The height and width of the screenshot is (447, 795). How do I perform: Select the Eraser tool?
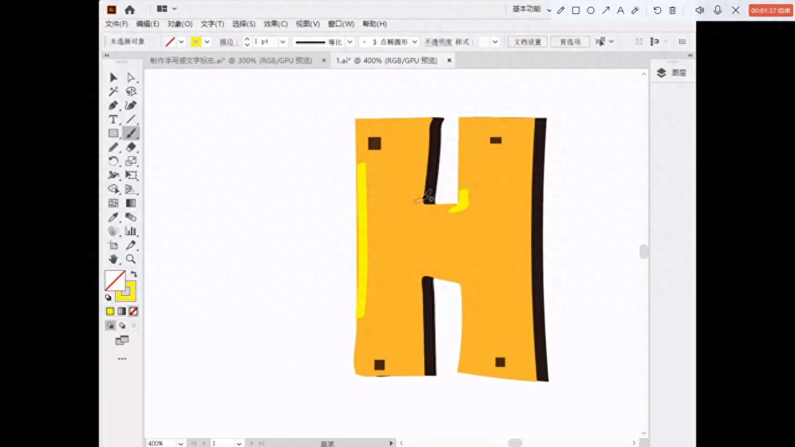131,147
